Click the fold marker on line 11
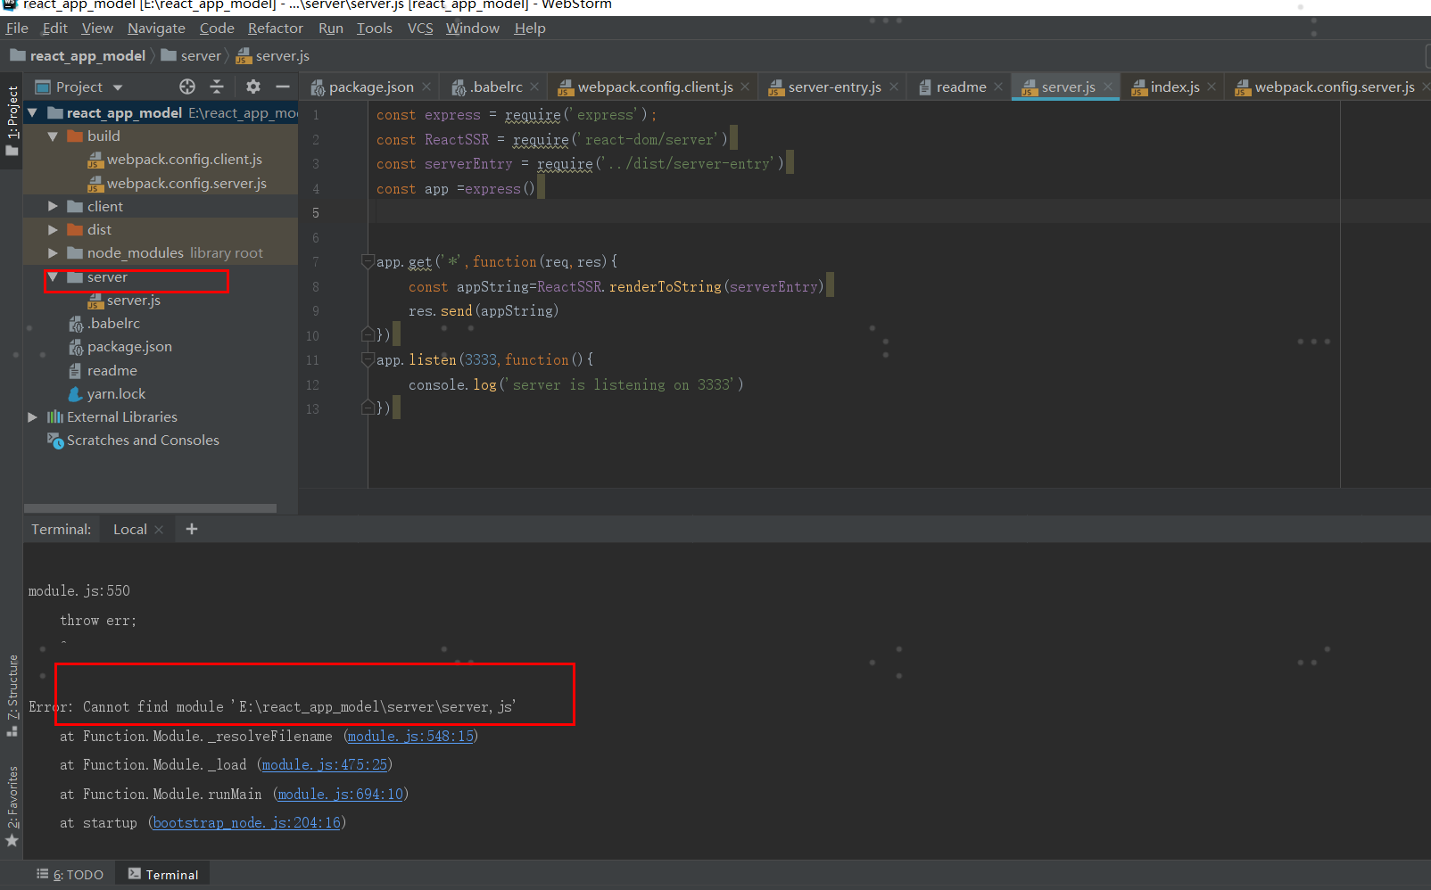The image size is (1431, 890). pyautogui.click(x=368, y=359)
